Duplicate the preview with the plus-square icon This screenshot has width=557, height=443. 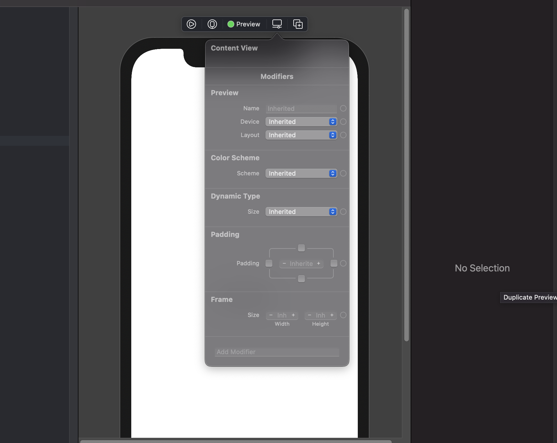pyautogui.click(x=298, y=24)
